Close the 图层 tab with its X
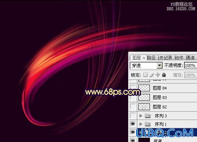 point(144,58)
